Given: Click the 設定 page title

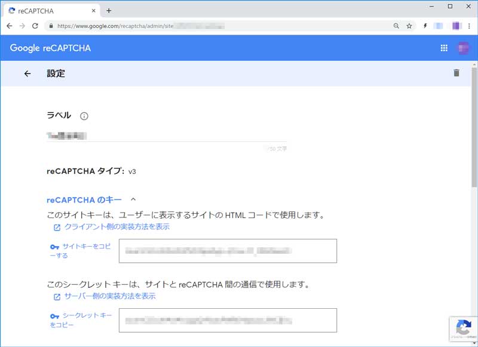Looking at the screenshot, I should point(56,73).
